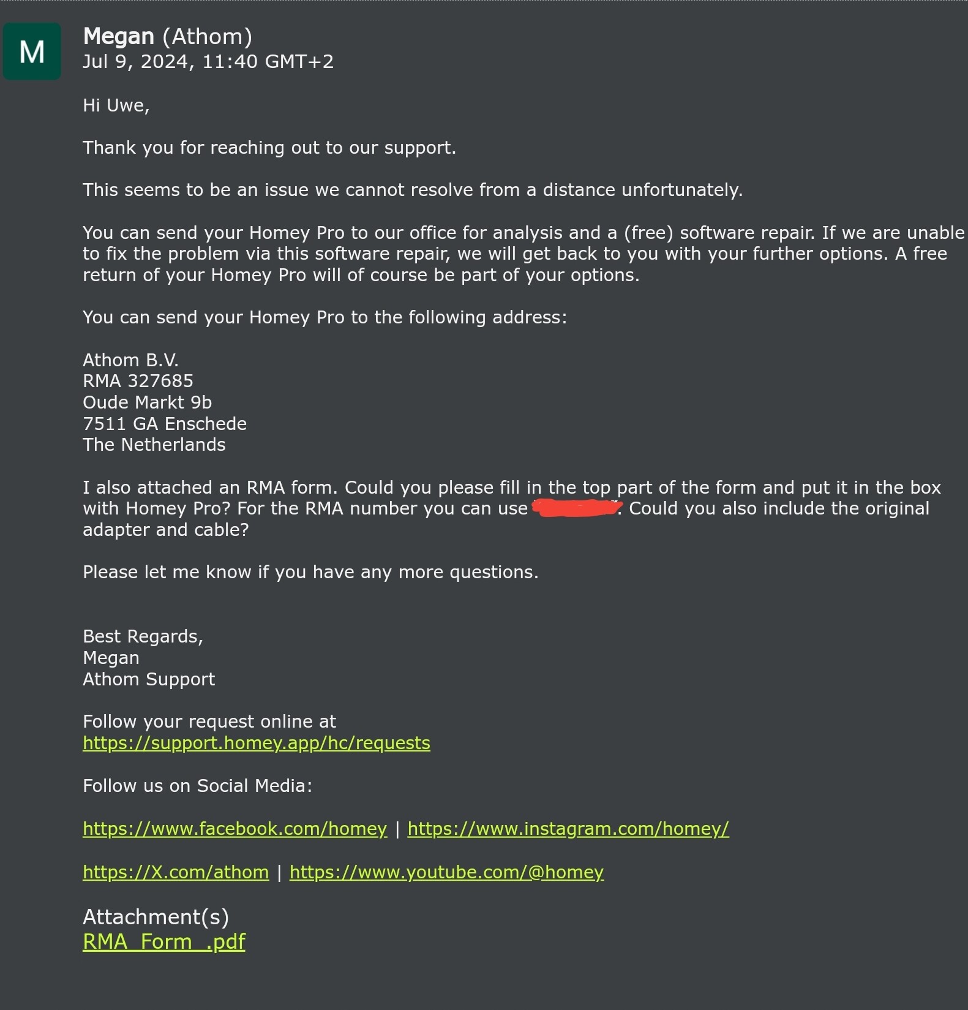Viewport: 968px width, 1010px height.
Task: Click the red redacted RMA number
Action: tap(576, 508)
